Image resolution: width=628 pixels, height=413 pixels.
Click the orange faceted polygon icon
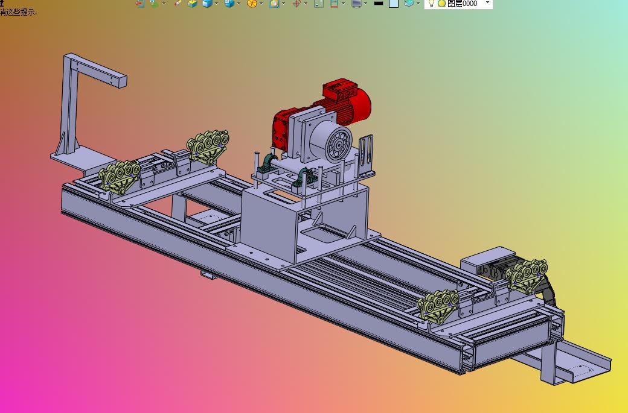pyautogui.click(x=252, y=3)
